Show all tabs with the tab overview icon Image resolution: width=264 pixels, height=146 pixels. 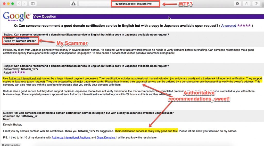pos(256,4)
